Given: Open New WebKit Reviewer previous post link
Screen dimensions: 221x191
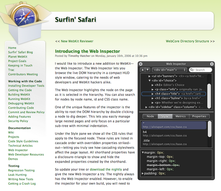Looking at the screenshot, I should pyautogui.click(x=77, y=41).
